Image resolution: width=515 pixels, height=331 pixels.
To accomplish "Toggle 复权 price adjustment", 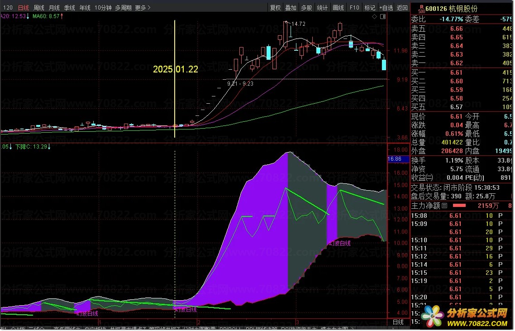I will click(275, 8).
